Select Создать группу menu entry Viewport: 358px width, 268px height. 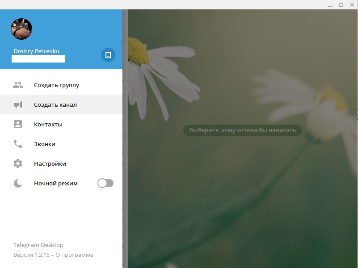[61, 85]
